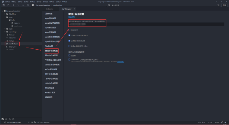Image resolution: width=229 pixels, height=125 pixels.
Task: Open the 编辑 (Edit) menu
Action: [x=14, y=2]
